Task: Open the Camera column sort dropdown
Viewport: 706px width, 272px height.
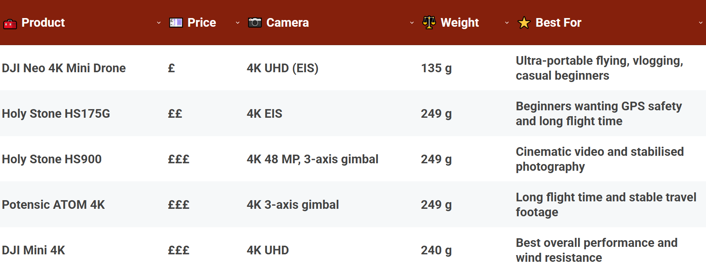Action: (411, 23)
